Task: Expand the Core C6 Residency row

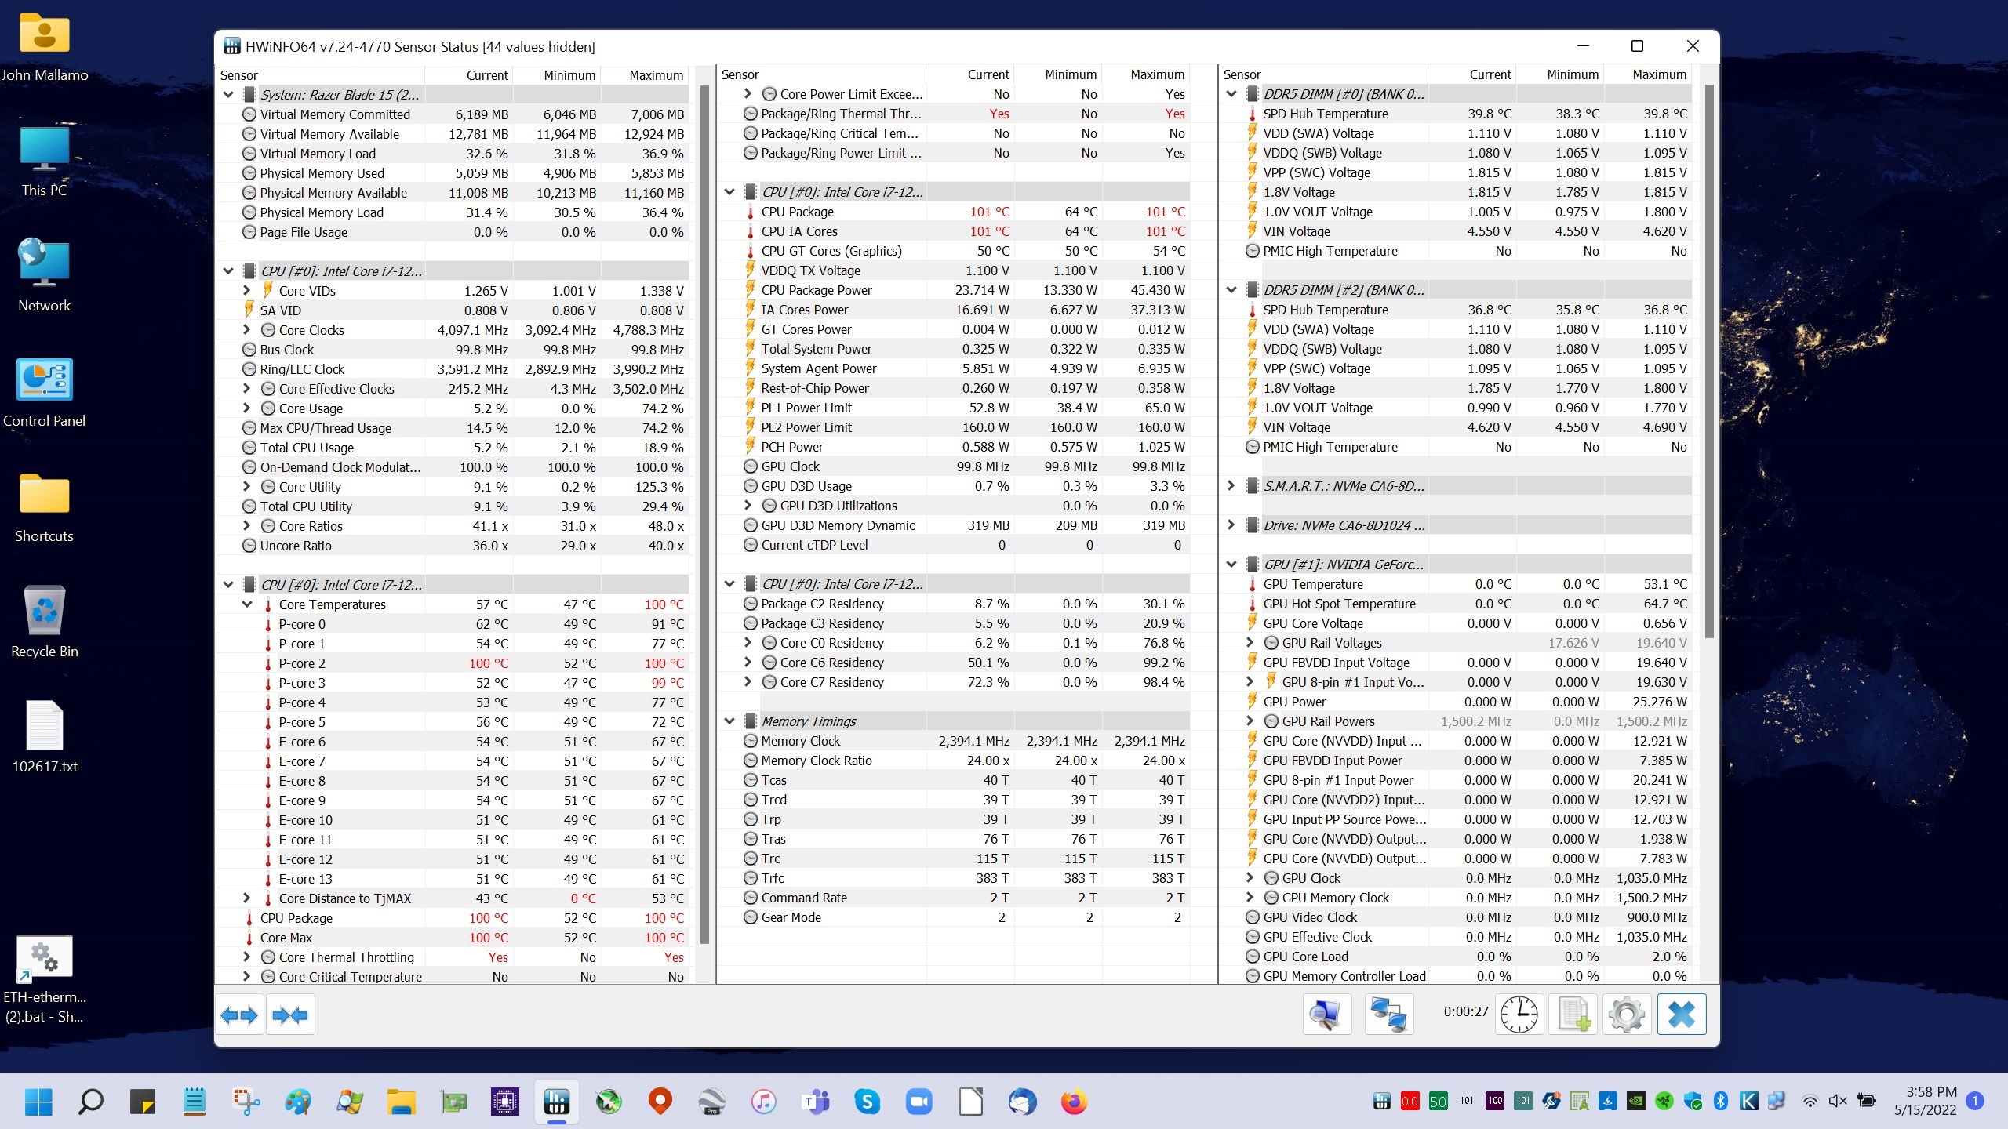Action: click(748, 662)
